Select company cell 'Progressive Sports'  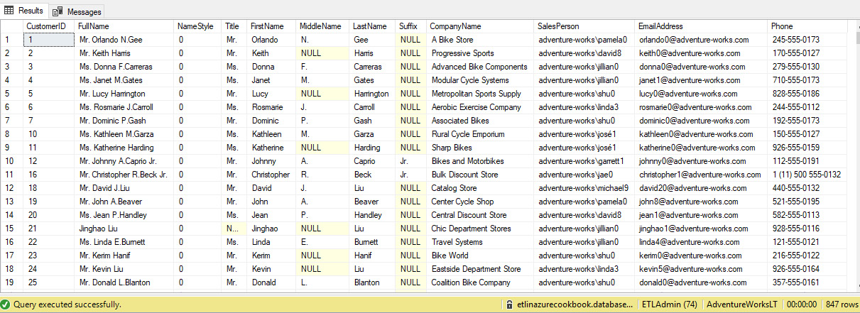coord(480,53)
